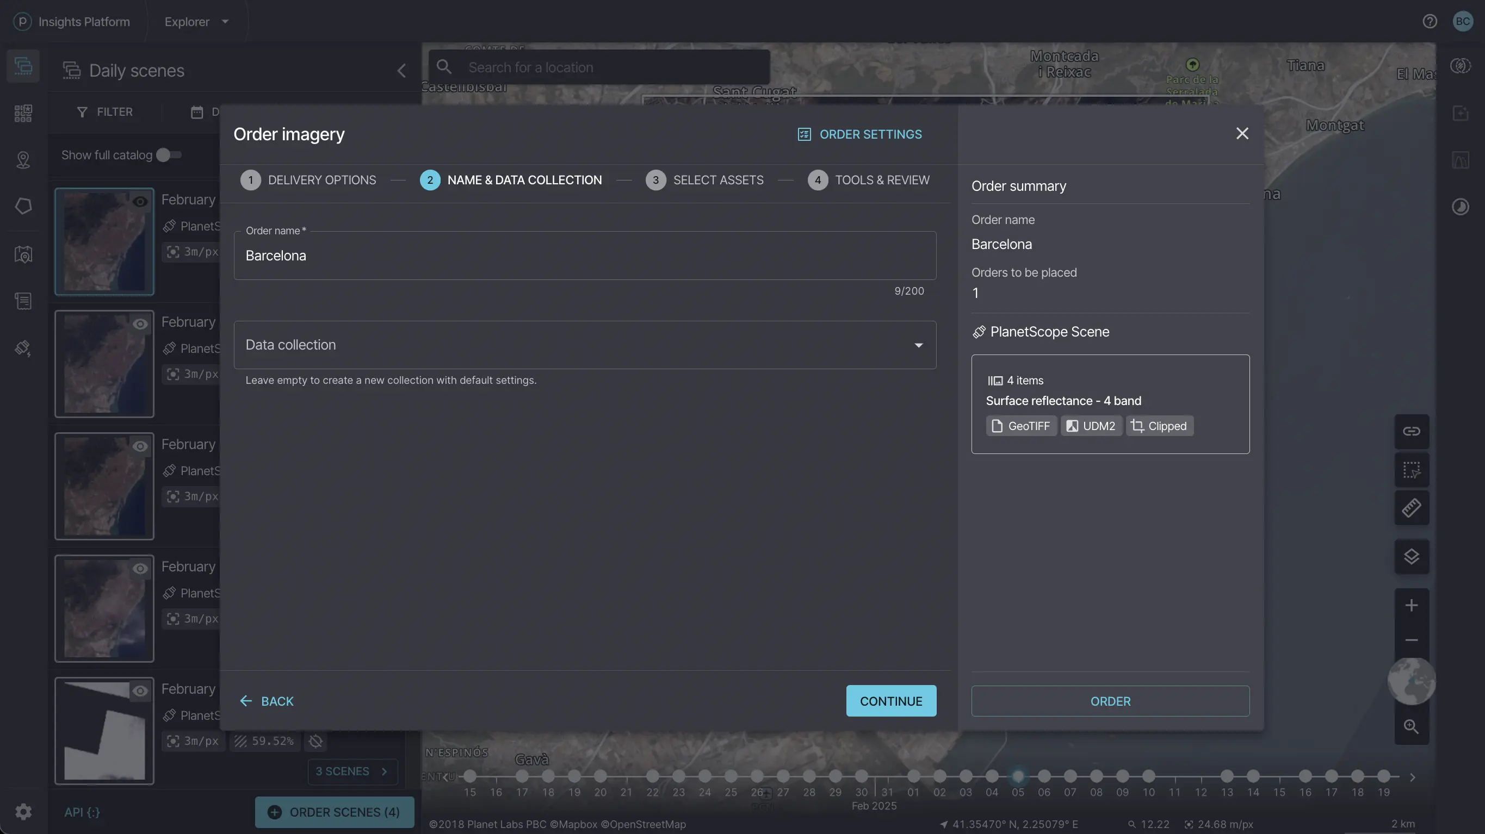Toggle visibility of the first February scene

pos(140,202)
